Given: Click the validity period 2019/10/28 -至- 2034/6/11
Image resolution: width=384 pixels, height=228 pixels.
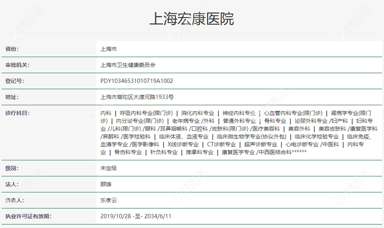Looking at the screenshot, I should point(136,216).
